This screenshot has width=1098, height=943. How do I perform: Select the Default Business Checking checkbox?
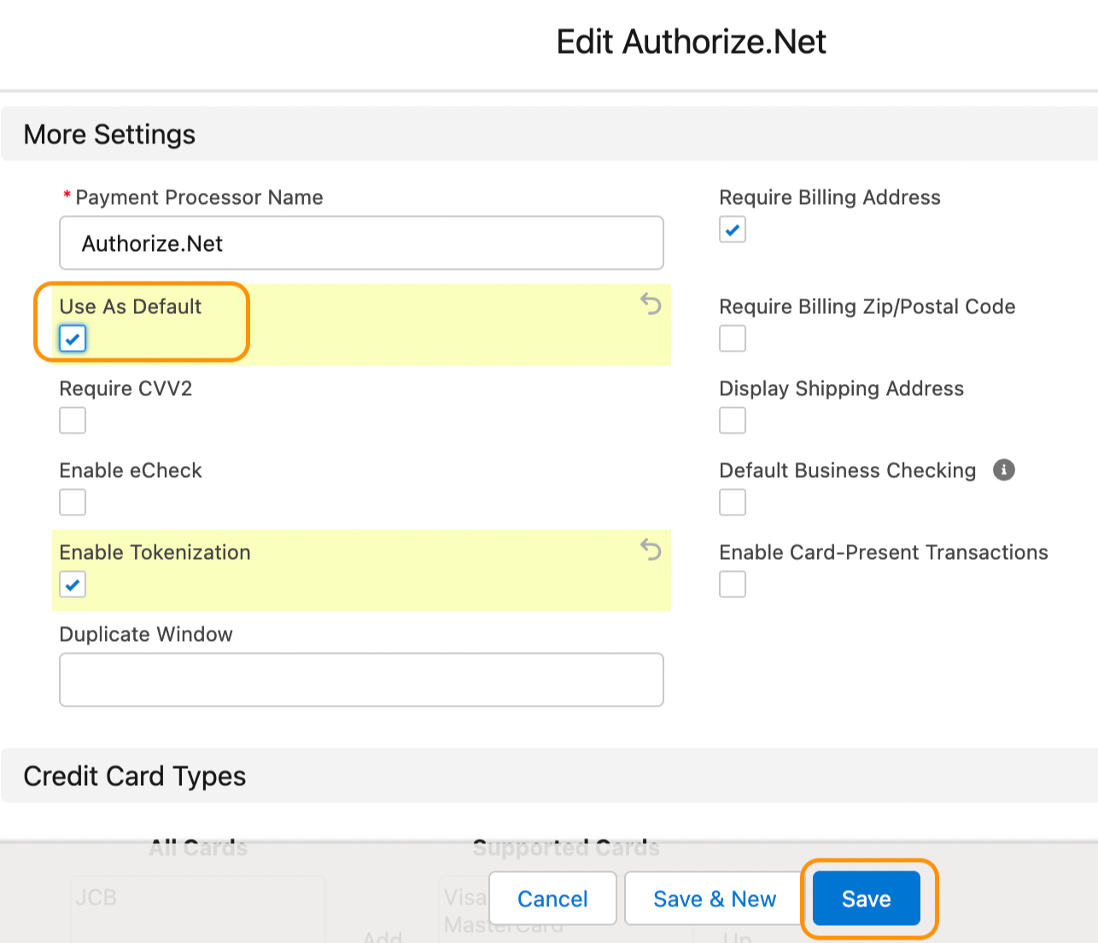click(733, 503)
